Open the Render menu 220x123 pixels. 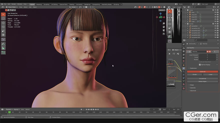coord(13,4)
